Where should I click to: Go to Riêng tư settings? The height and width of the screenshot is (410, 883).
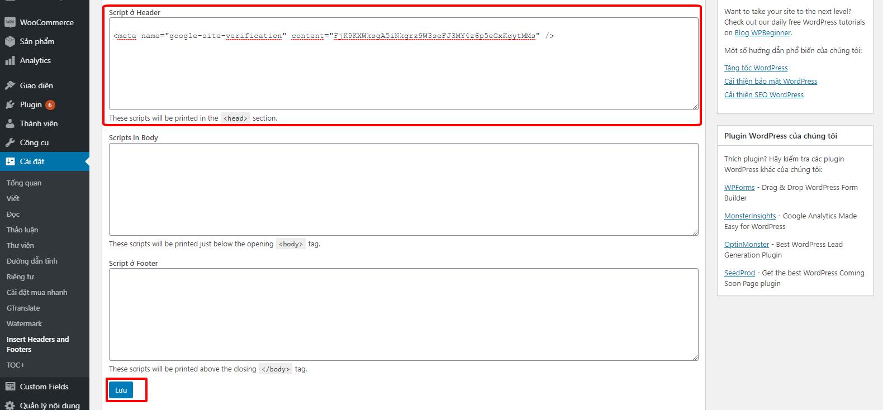[x=20, y=276]
